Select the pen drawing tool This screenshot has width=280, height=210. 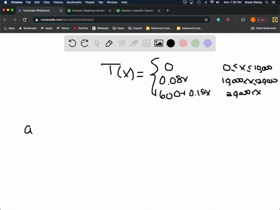tap(109, 43)
